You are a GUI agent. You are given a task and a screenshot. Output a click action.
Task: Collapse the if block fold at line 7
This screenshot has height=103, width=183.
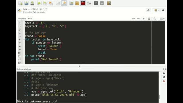[24, 43]
